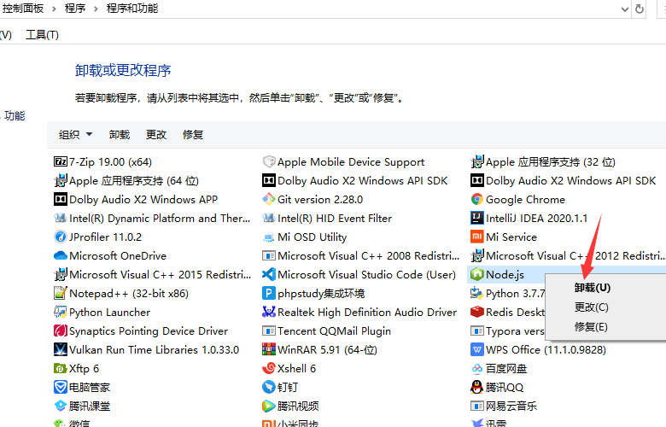Click 程序和功能 breadcrumb segment
Image resolution: width=666 pixels, height=427 pixels.
132,9
